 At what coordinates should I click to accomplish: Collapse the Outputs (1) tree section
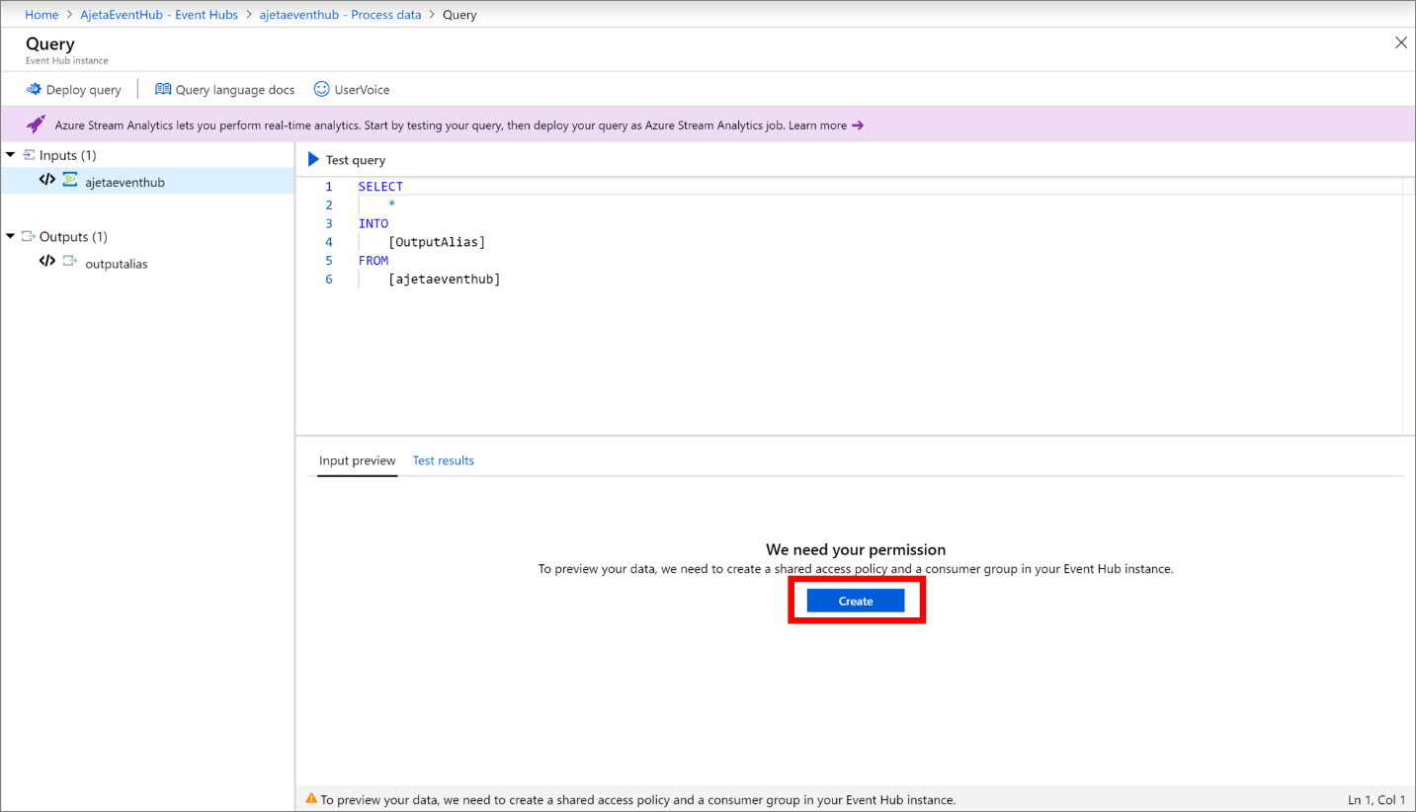point(10,236)
